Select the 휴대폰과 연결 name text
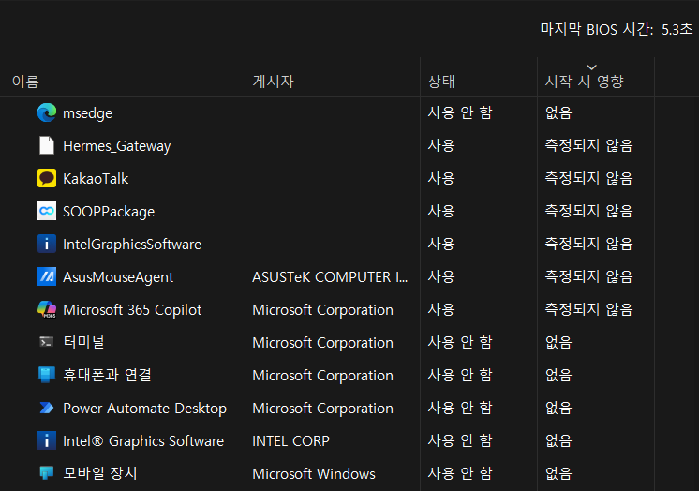This screenshot has width=699, height=491. [107, 375]
